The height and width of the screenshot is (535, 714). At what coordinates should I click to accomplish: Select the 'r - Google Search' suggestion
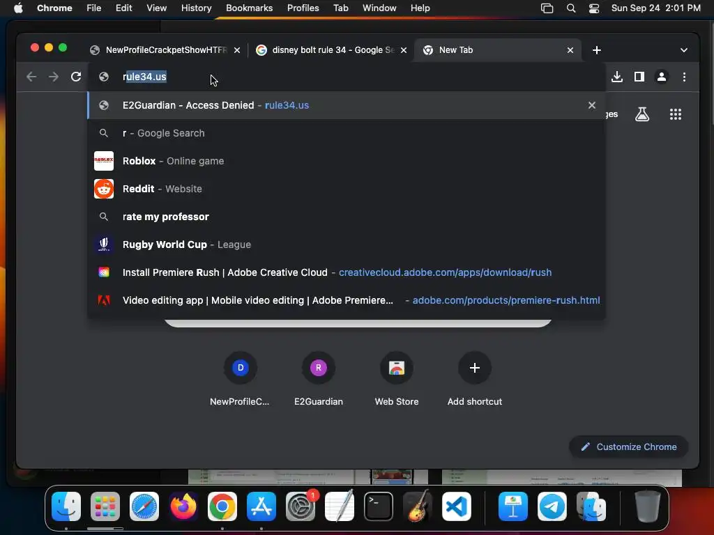point(346,133)
